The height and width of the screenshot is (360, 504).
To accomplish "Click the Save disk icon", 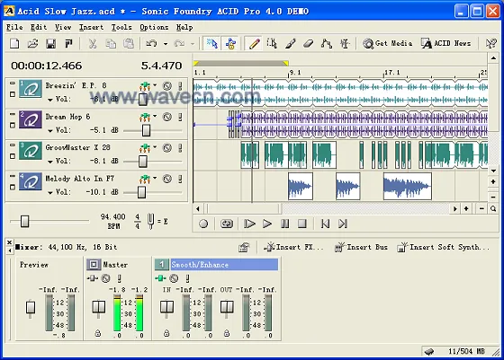I will tap(50, 43).
